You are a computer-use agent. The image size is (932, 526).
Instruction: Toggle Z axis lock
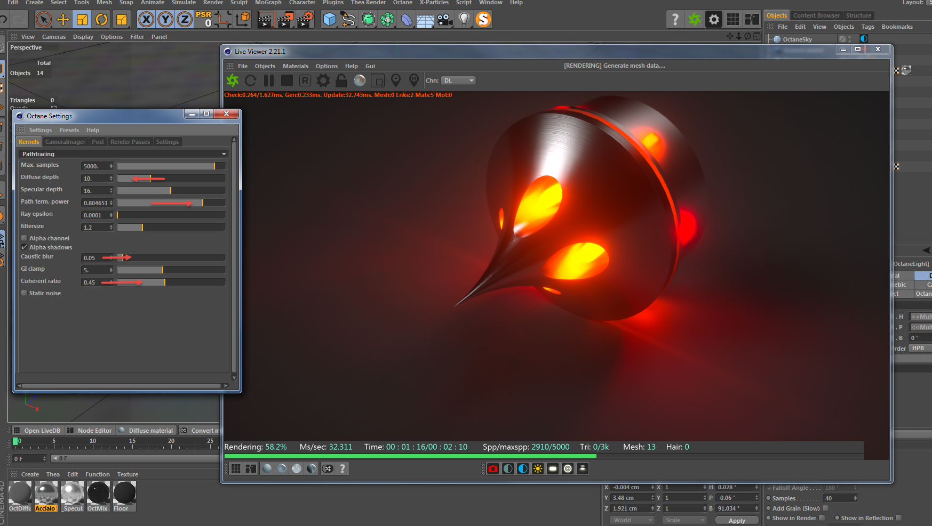point(185,20)
